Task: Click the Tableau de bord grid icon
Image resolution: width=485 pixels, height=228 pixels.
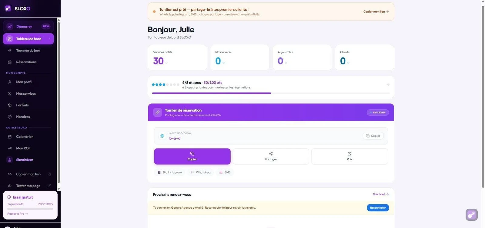Action: point(10,39)
